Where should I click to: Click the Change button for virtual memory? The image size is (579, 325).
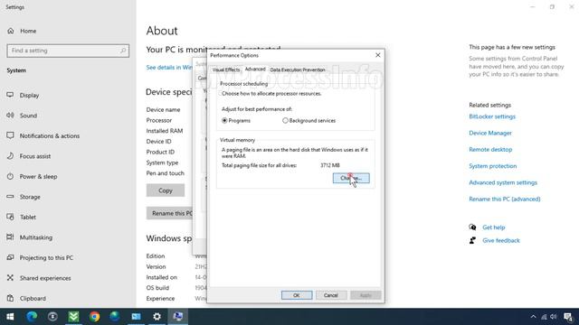pos(351,178)
